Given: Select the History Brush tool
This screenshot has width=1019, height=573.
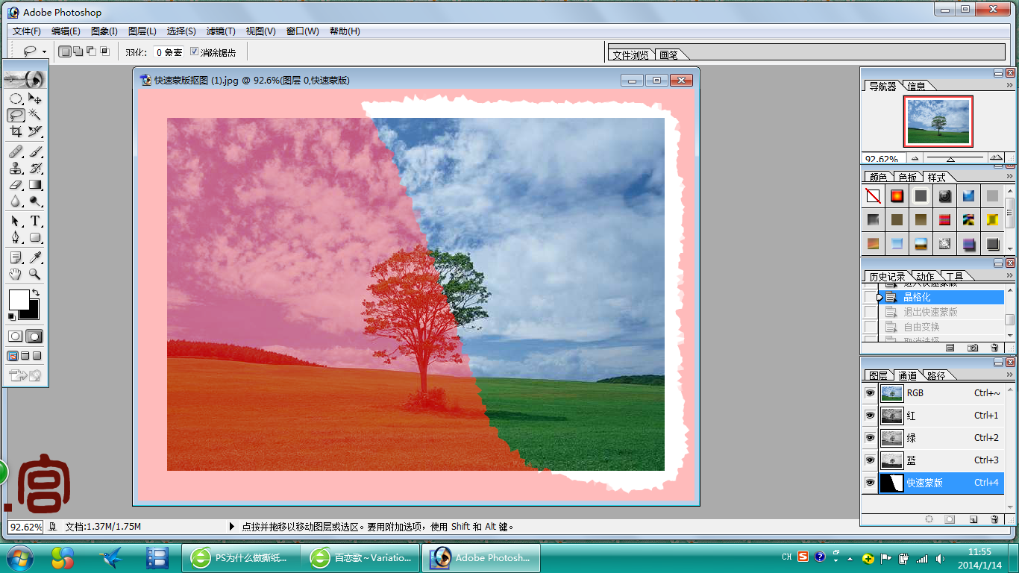Looking at the screenshot, I should tap(35, 169).
